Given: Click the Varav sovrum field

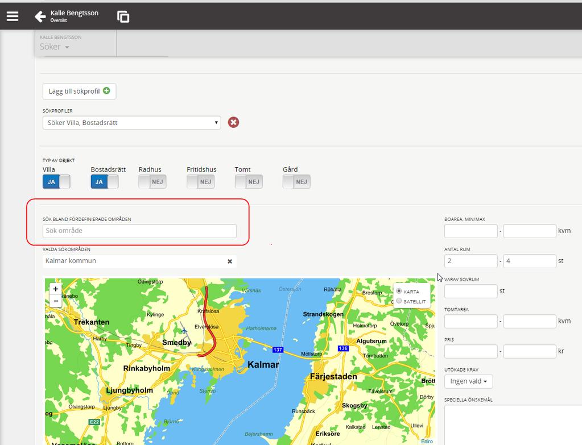Looking at the screenshot, I should [x=470, y=291].
